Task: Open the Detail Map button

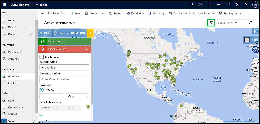Action: coord(135,13)
